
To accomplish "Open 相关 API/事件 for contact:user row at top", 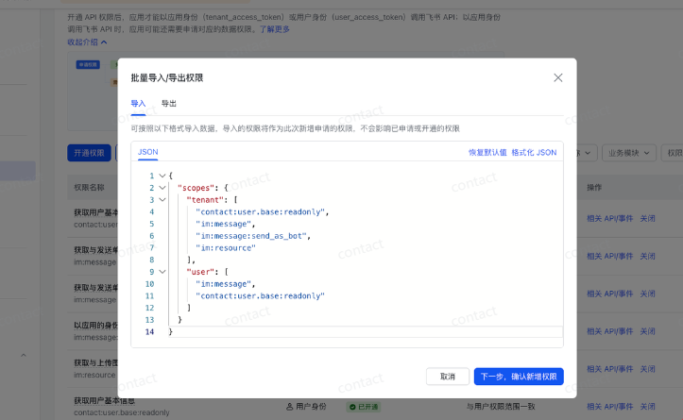I will tap(609, 218).
